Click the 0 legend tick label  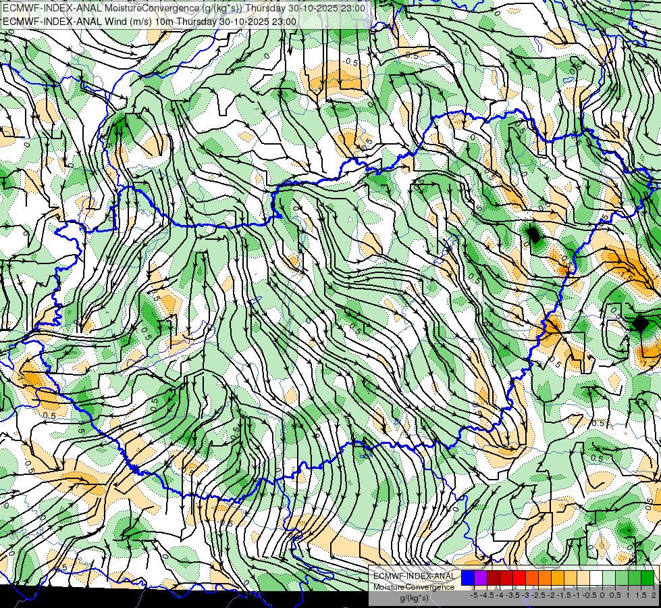click(602, 596)
